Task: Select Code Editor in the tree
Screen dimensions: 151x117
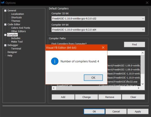Action: 14,24
